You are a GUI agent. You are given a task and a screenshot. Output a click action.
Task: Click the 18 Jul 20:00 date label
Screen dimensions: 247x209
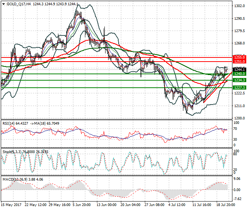point(226,205)
